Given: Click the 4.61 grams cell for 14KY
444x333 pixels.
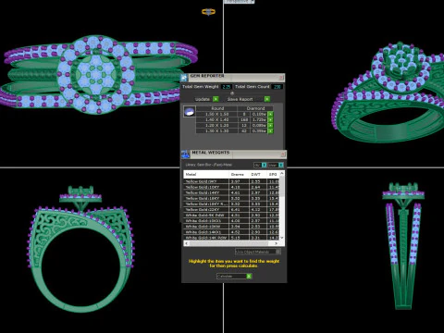Looking at the screenshot, I should 239,192.
